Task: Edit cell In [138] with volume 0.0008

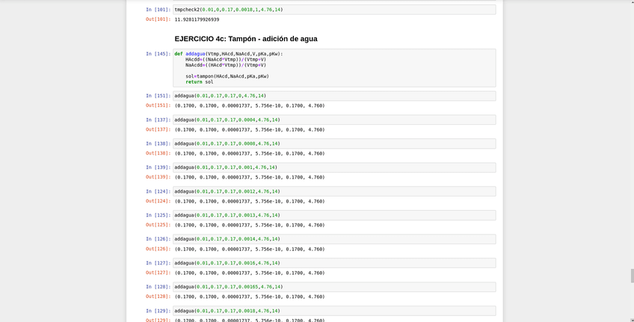Action: (333, 143)
